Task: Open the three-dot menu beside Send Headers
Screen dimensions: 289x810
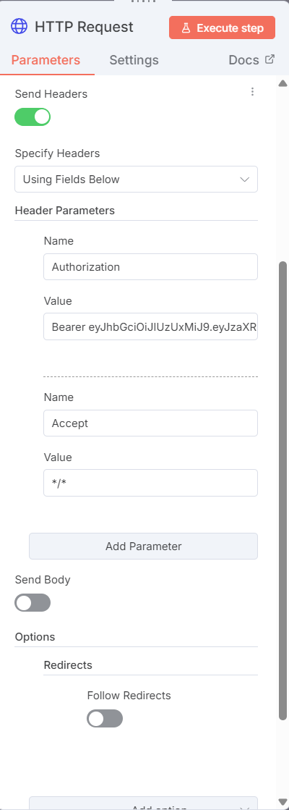Action: click(x=252, y=91)
